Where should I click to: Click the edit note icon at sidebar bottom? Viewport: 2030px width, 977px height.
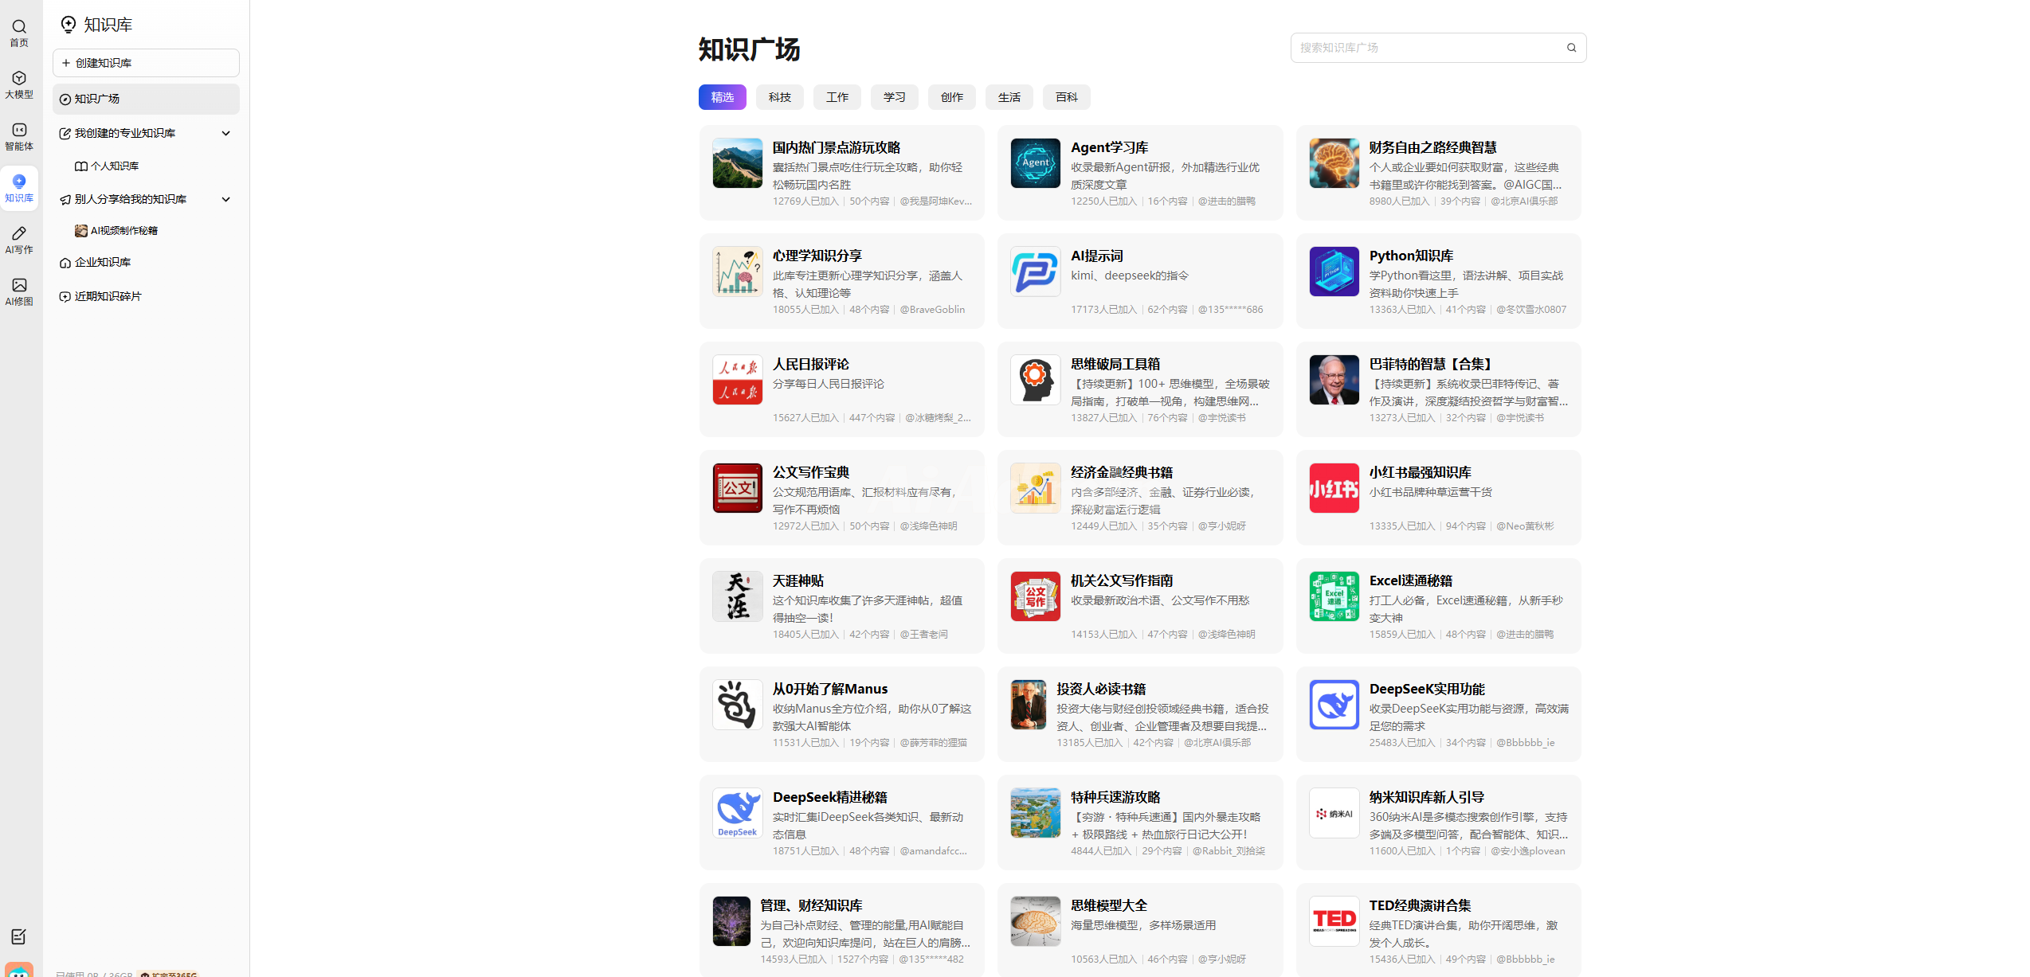coord(19,936)
